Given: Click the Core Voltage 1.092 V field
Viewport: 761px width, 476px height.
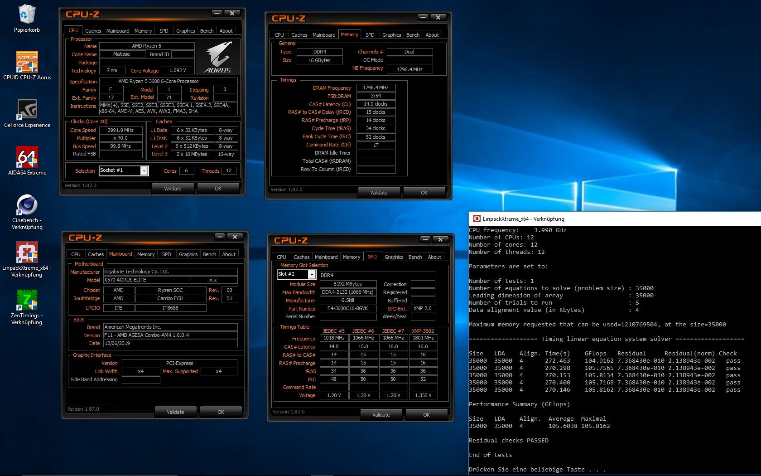Looking at the screenshot, I should pyautogui.click(x=178, y=70).
